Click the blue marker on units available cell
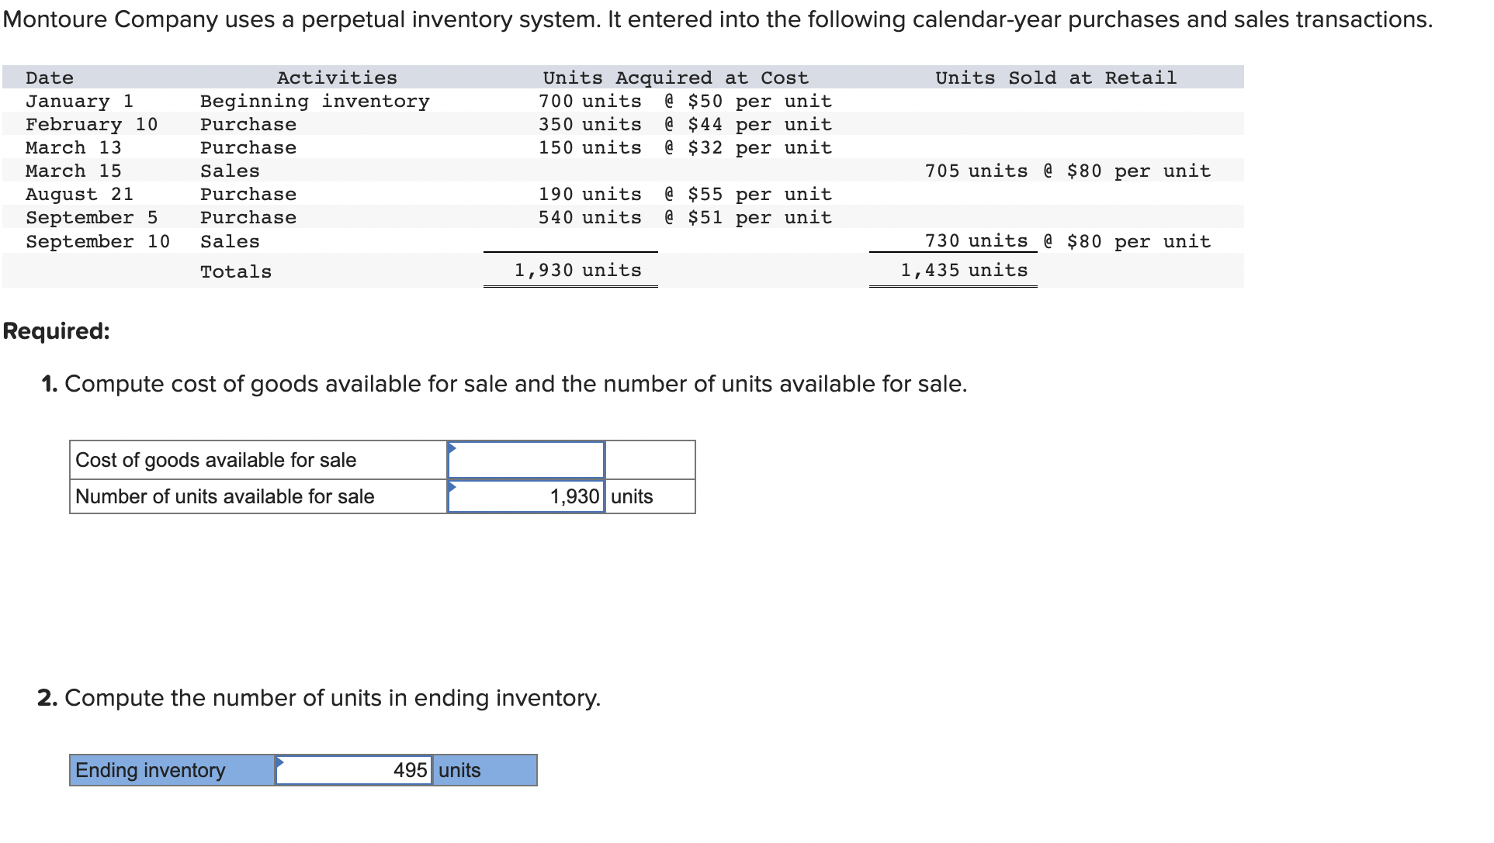 point(452,486)
